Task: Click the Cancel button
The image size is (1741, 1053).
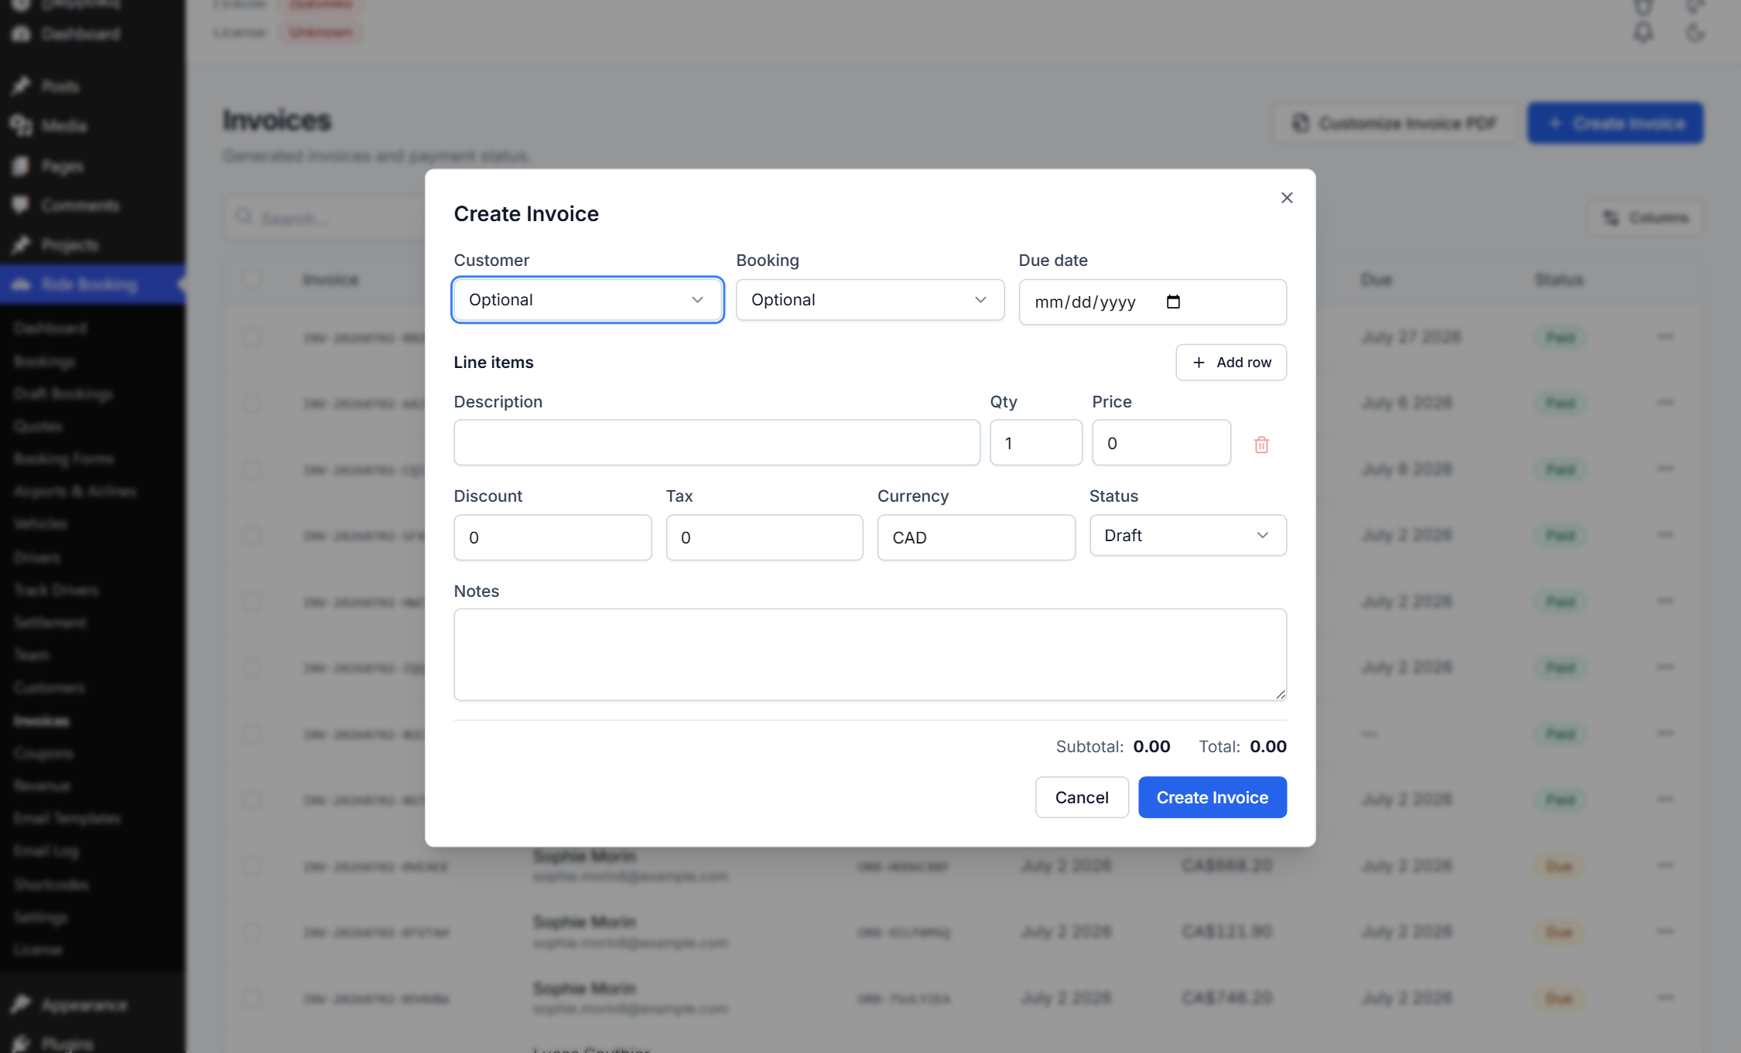Action: coord(1082,797)
